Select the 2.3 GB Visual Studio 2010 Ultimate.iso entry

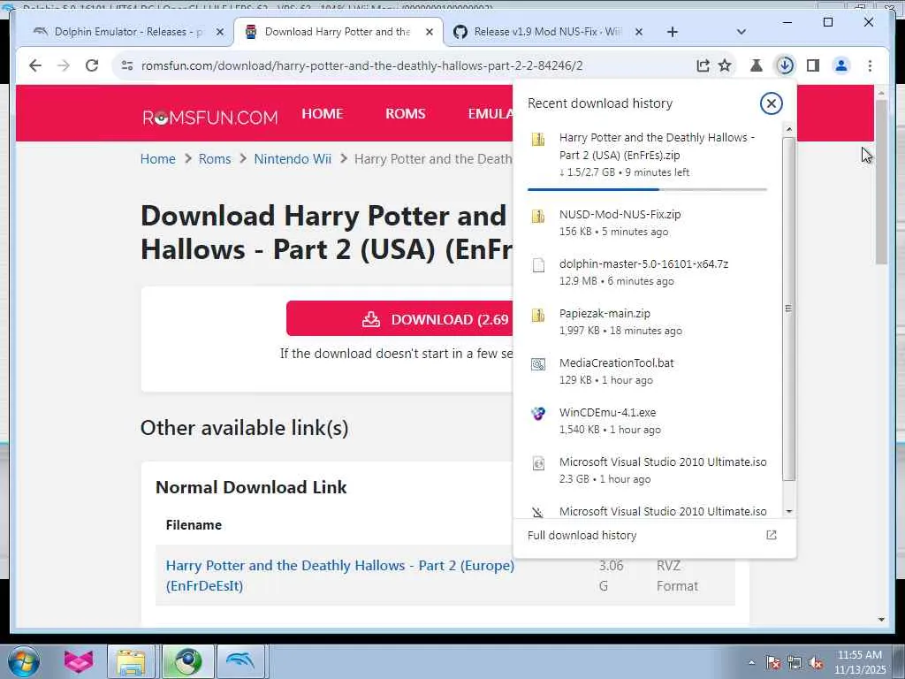click(x=649, y=470)
